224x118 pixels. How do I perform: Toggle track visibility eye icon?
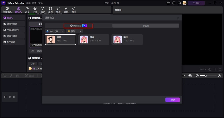pyautogui.click(x=10, y=97)
